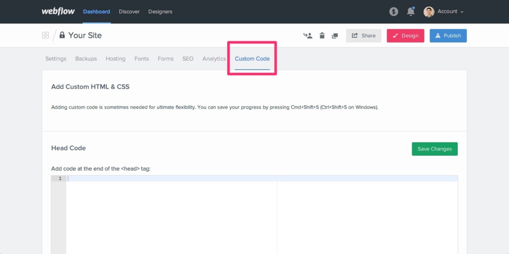
Task: Click the Webflow logo
Action: click(x=58, y=11)
